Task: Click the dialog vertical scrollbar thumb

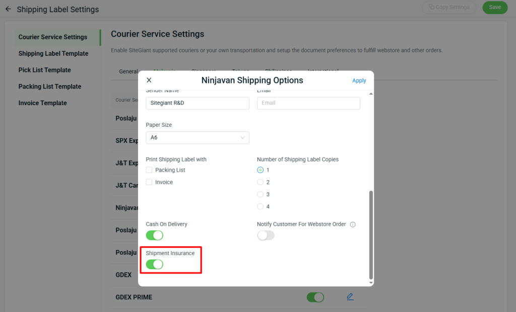Action: 371,235
